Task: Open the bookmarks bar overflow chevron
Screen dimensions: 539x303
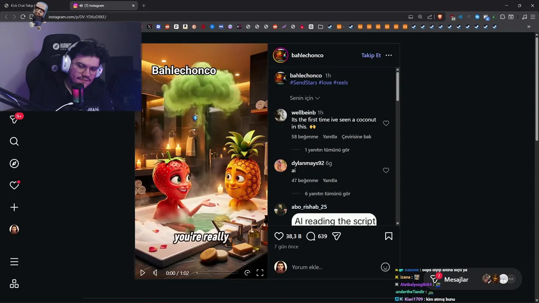Action: [528, 27]
